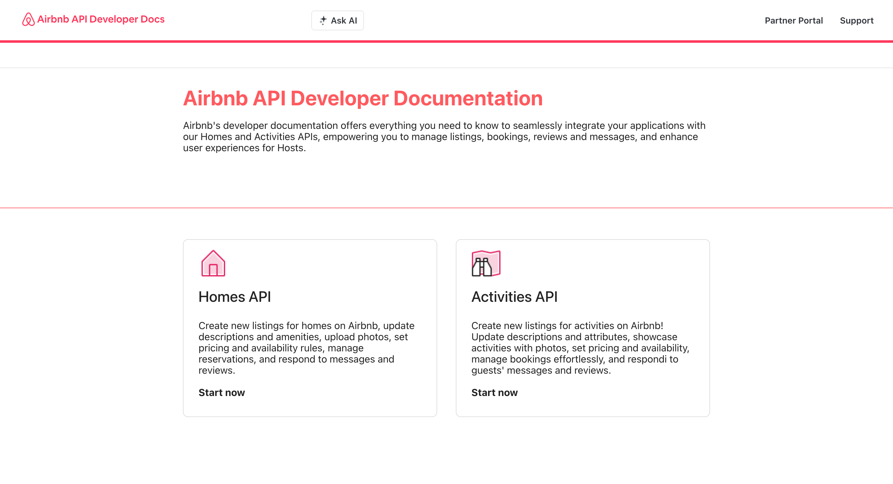The width and height of the screenshot is (893, 484).
Task: Click the Homes API house icon
Action: (213, 263)
